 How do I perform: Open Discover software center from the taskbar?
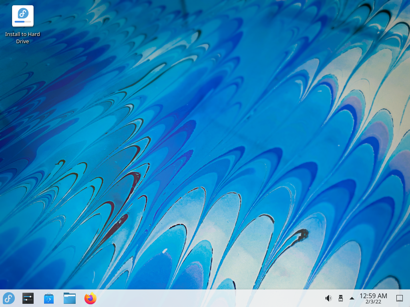pyautogui.click(x=49, y=298)
